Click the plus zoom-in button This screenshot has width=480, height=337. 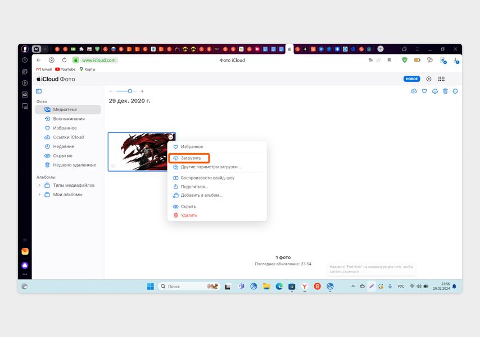click(142, 91)
